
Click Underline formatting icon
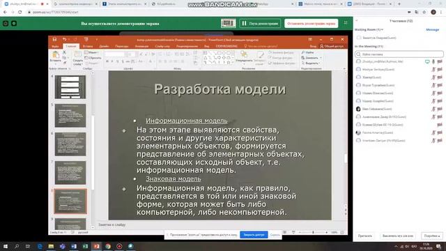pyautogui.click(x=118, y=61)
